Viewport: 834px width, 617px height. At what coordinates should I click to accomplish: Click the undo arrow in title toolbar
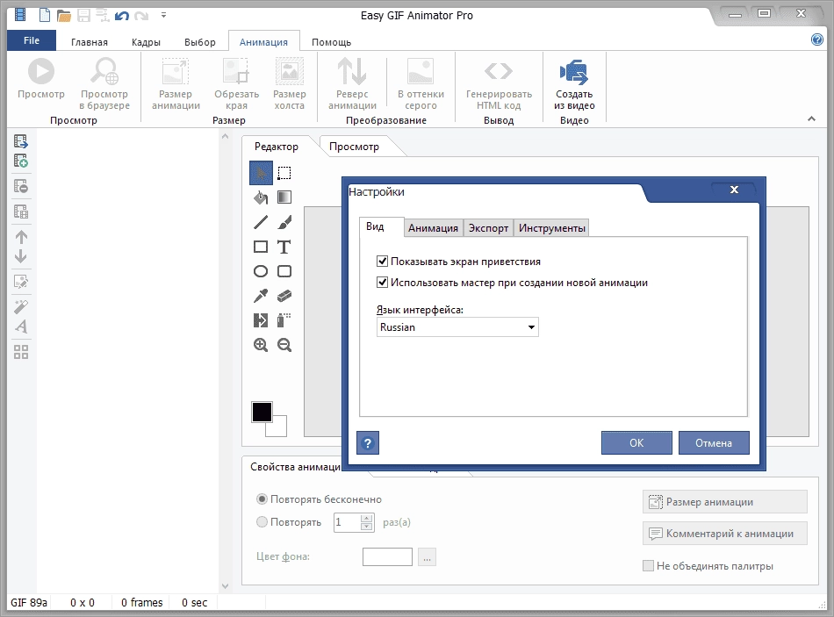pos(122,16)
